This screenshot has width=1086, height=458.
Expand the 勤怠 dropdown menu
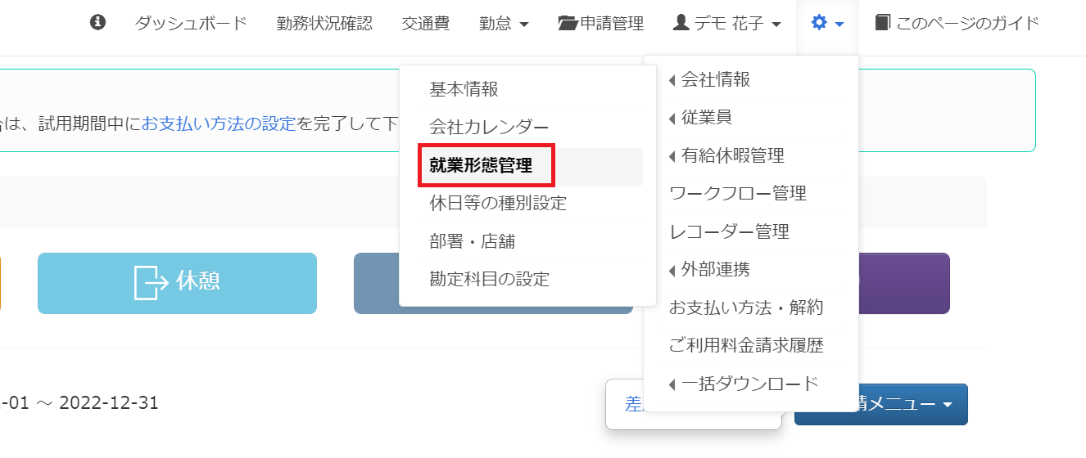point(504,24)
